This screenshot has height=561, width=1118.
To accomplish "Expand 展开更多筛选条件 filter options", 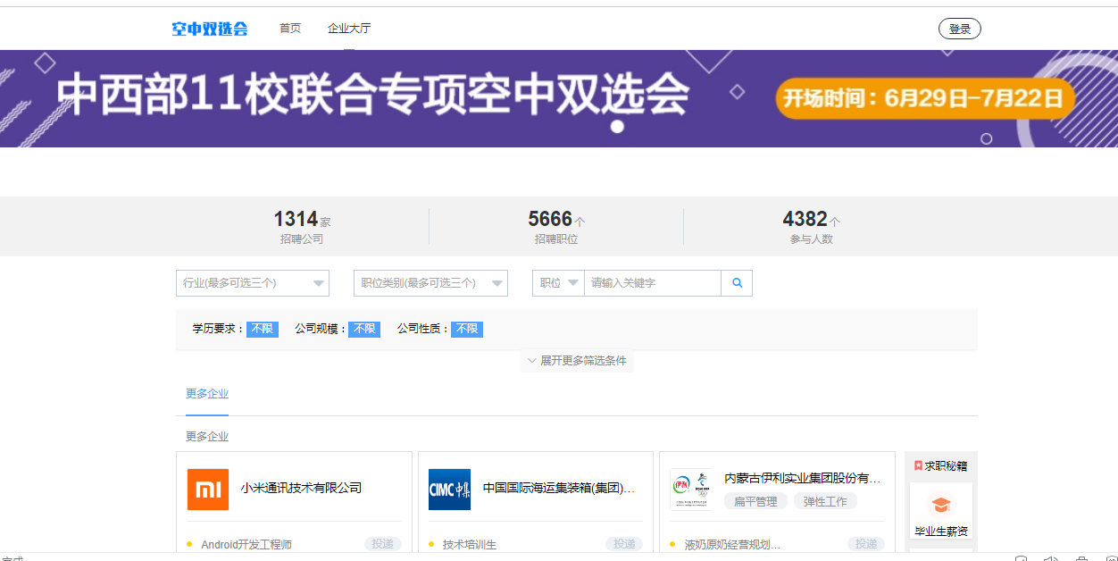I will click(x=577, y=361).
